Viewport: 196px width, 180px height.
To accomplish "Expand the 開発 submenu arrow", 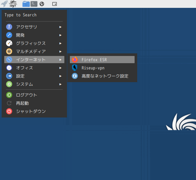I will click(x=60, y=35).
